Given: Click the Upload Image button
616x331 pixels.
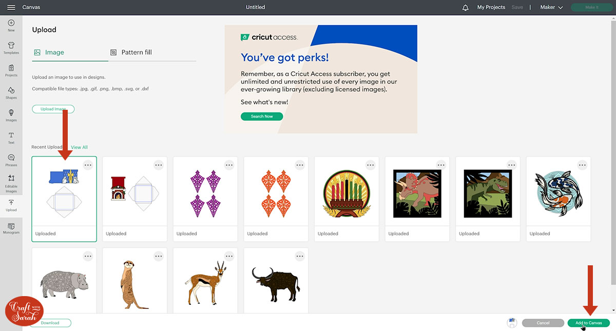Looking at the screenshot, I should [53, 109].
